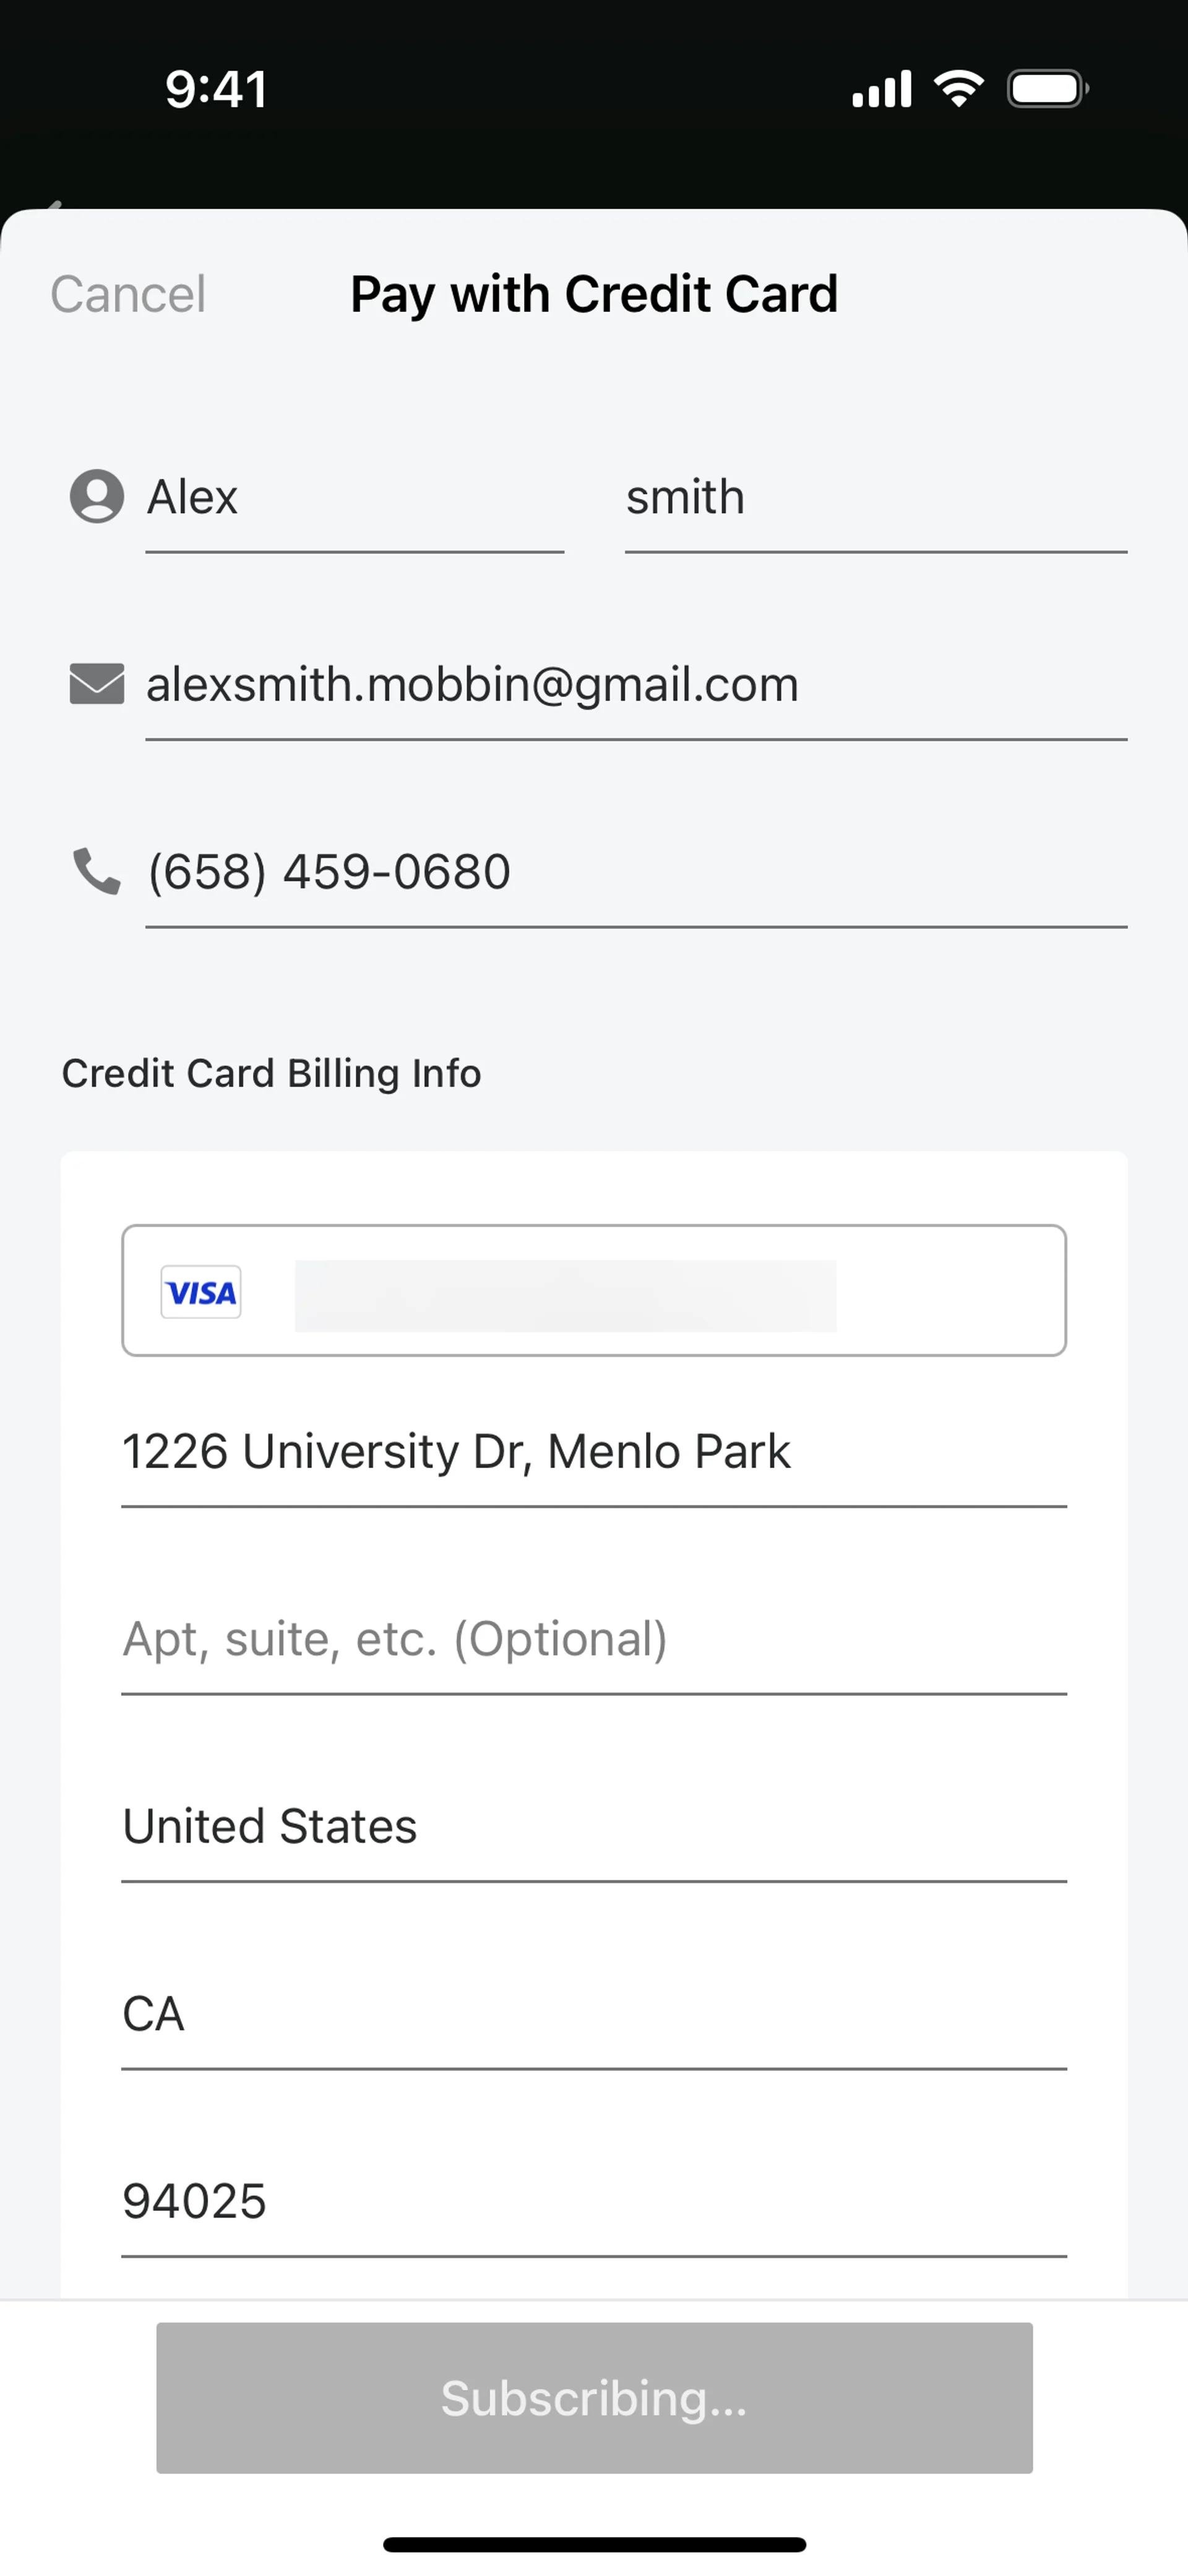This screenshot has width=1188, height=2576.
Task: Edit the first name field Alex
Action: coord(354,498)
